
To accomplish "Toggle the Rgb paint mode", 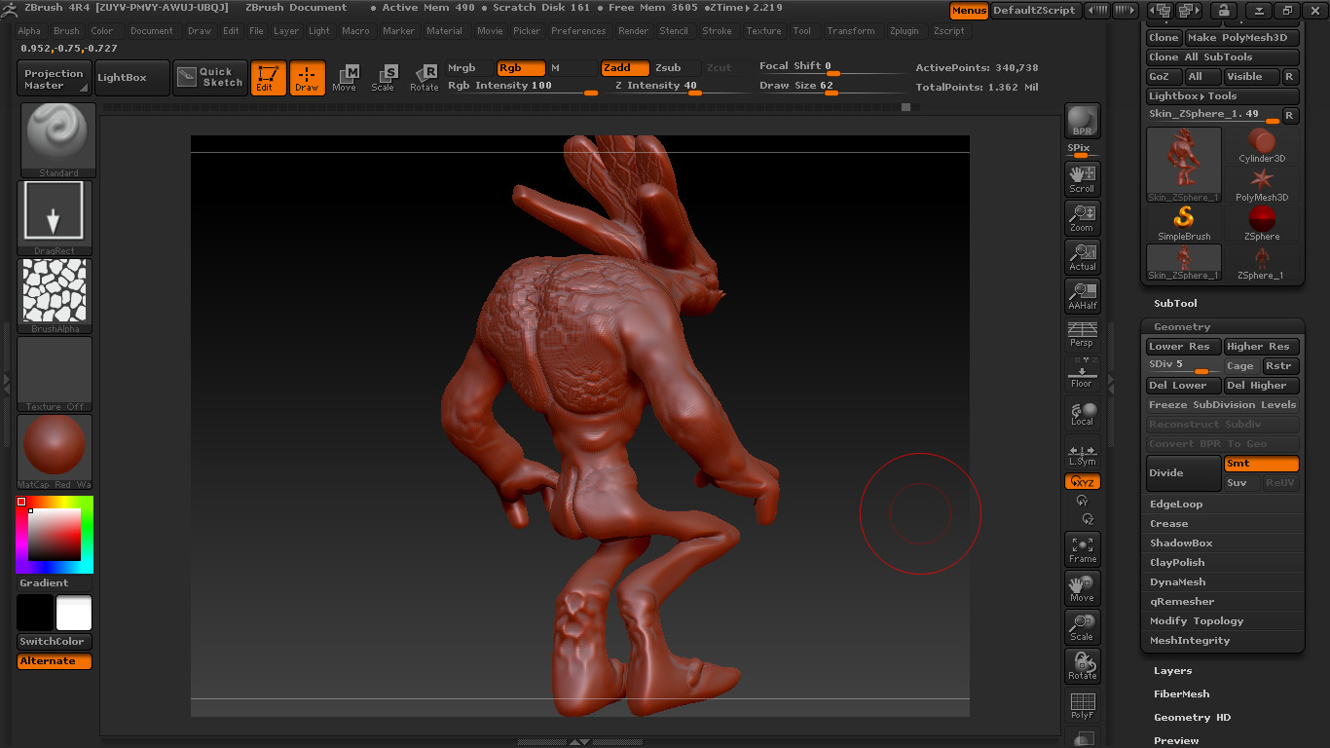I will tap(521, 68).
